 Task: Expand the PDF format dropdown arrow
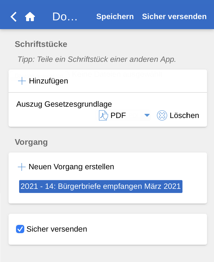click(x=147, y=115)
